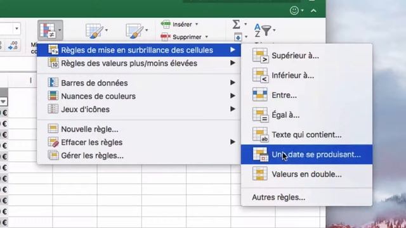Open the smiley feedback dropdown arrow
This screenshot has height=228, width=406.
[302, 11]
